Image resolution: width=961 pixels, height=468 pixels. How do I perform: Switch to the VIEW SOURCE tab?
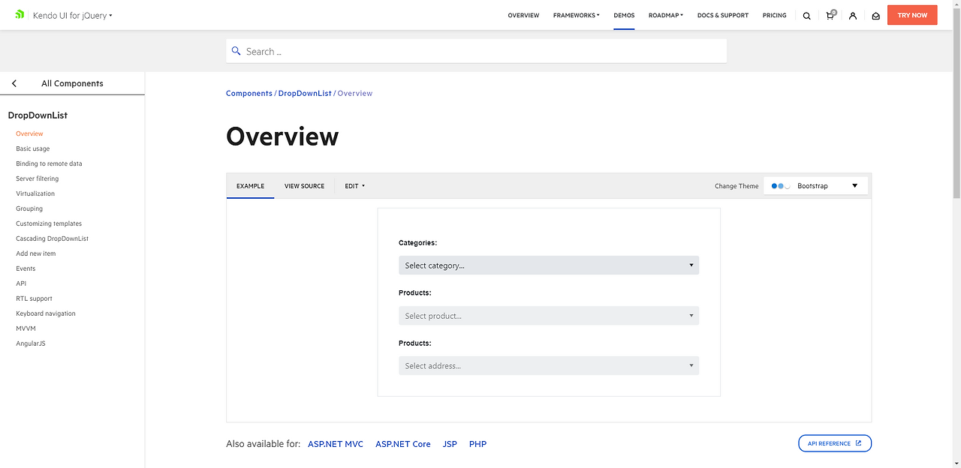(x=304, y=185)
